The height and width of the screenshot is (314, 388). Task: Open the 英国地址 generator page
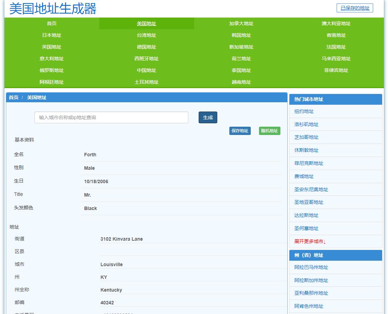click(x=51, y=47)
